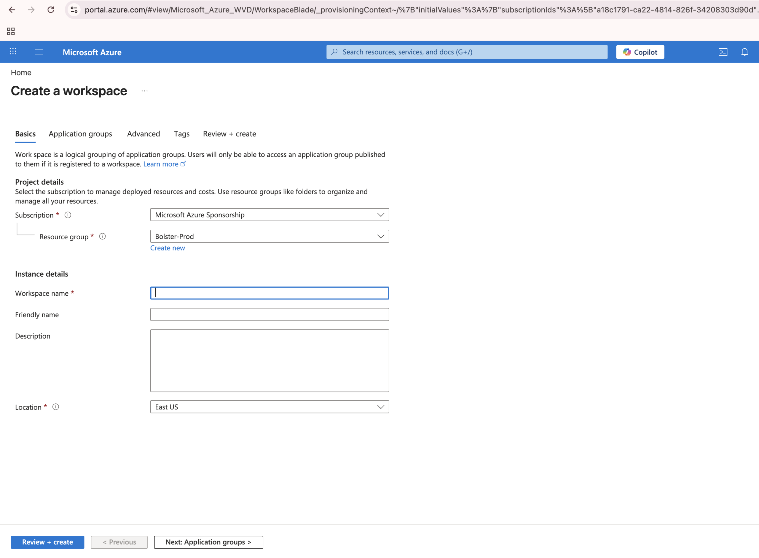Click the Subscription info icon
This screenshot has height=558, width=759.
pyautogui.click(x=68, y=215)
